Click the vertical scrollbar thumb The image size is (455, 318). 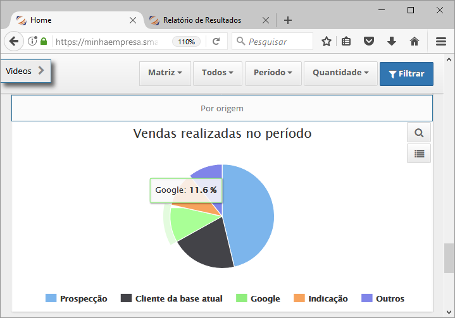pyautogui.click(x=449, y=258)
